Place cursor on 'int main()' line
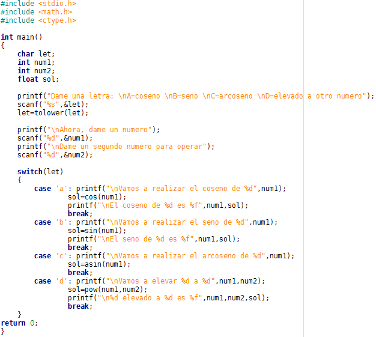Viewport: 376px width, 337px height. click(22, 37)
